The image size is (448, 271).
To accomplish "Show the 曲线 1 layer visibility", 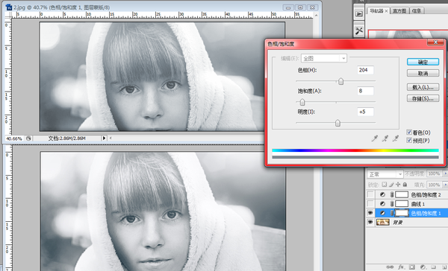I will coord(370,204).
